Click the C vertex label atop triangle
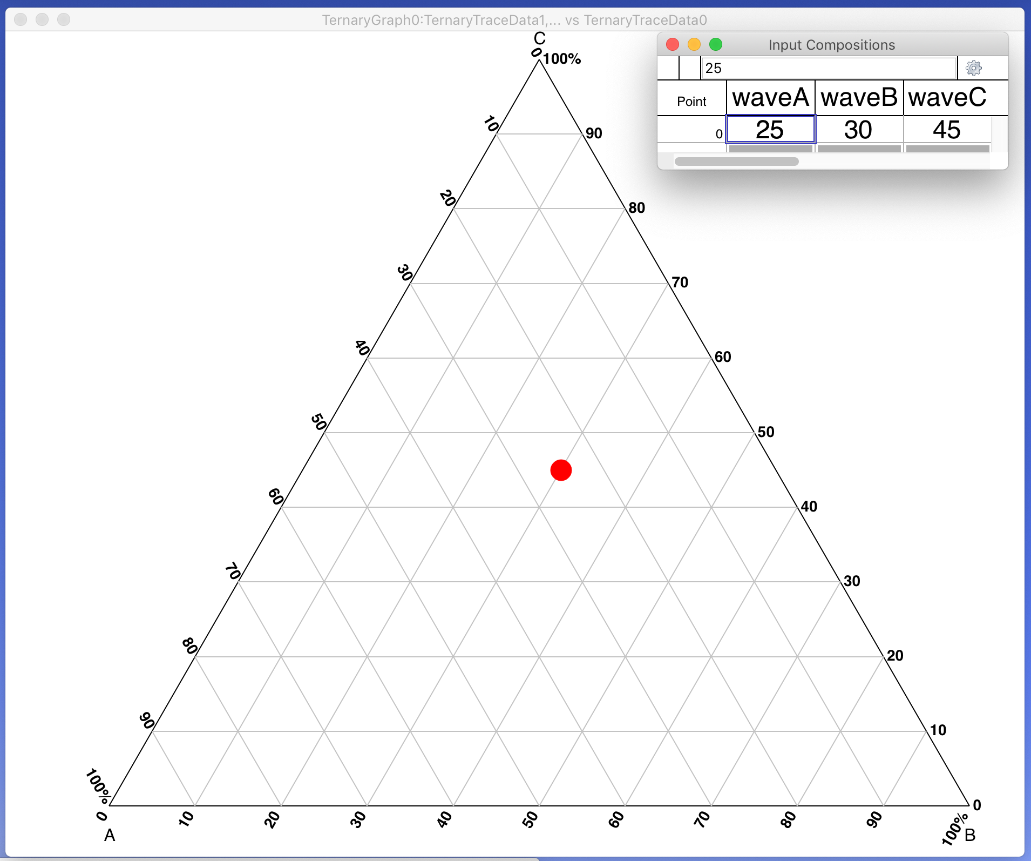This screenshot has height=861, width=1031. point(539,38)
